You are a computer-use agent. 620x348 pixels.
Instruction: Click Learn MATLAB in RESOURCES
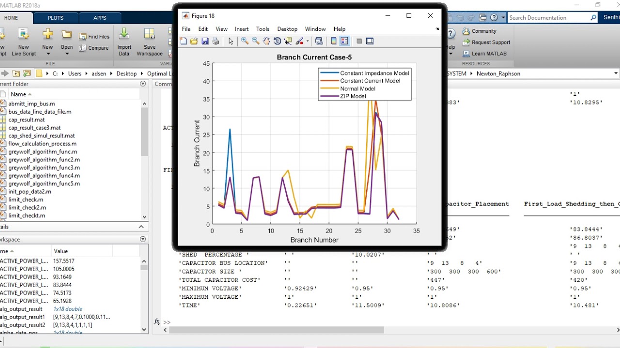(484, 54)
